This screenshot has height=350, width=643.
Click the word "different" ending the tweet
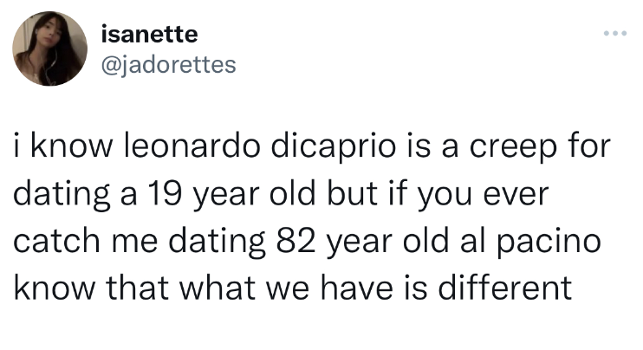[x=505, y=288]
